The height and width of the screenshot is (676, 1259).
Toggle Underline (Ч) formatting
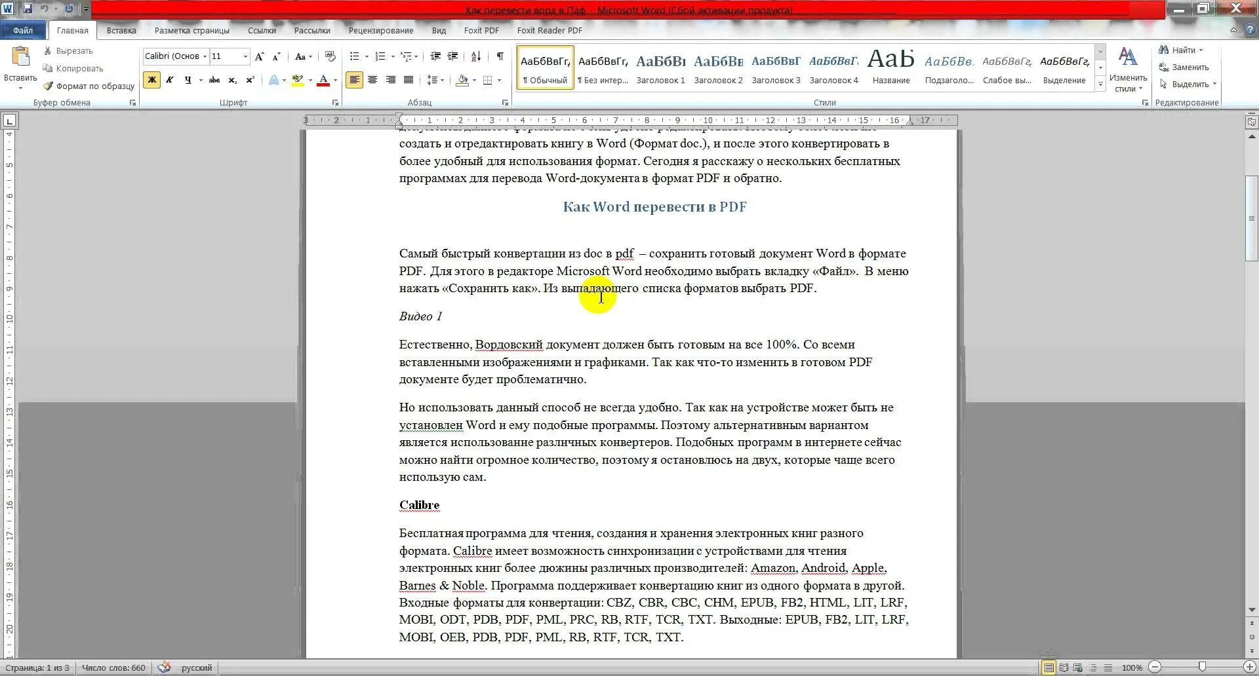click(x=188, y=80)
